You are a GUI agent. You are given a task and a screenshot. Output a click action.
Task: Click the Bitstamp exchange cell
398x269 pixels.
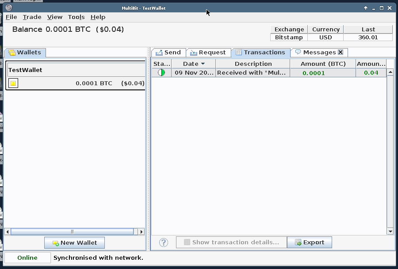point(289,37)
